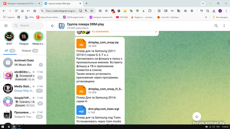This screenshot has width=230, height=129.
Task: Open the OZON маркетплейс bookmark
Action: (75, 17)
